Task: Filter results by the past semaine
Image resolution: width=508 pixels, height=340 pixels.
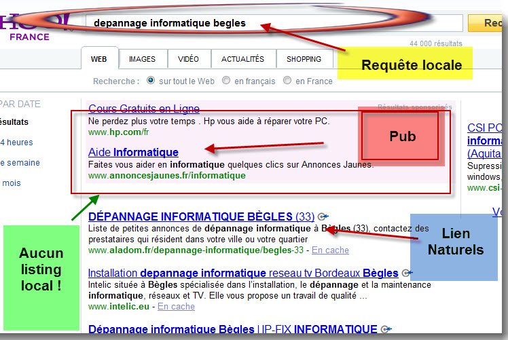Action: point(20,163)
